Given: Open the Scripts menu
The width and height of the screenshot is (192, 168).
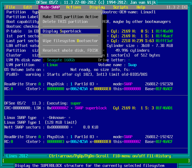Looking at the screenshot, I should [121, 7].
